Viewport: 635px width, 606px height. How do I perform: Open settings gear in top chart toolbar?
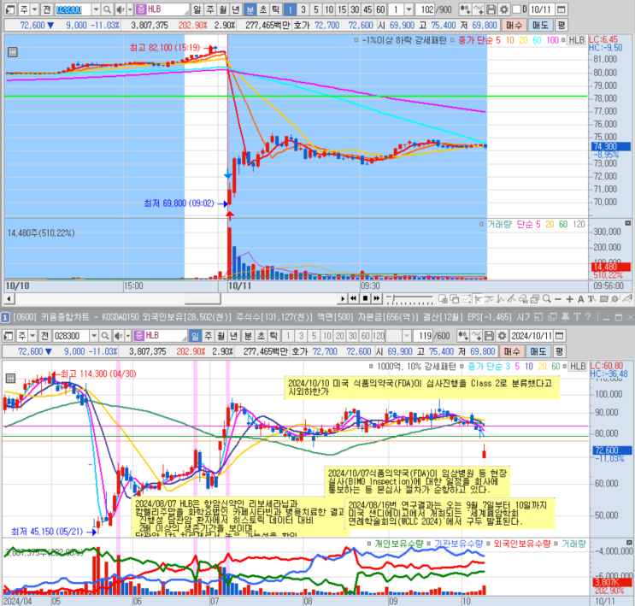coord(503,9)
